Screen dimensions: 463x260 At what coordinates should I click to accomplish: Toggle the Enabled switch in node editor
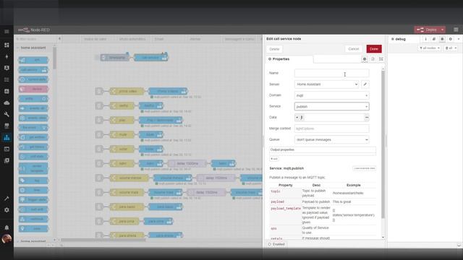[x=276, y=244]
